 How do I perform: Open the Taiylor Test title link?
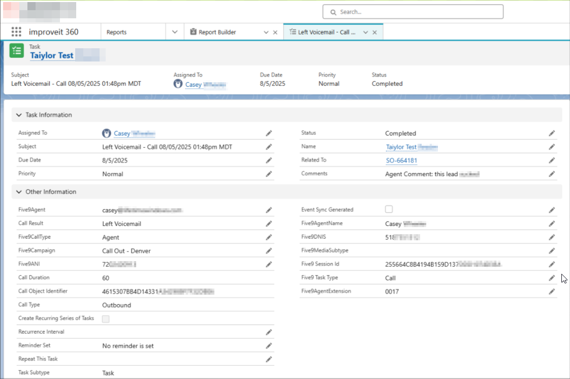point(52,55)
